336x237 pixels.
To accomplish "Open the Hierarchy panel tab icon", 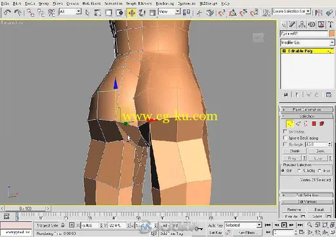I will click(302, 24).
